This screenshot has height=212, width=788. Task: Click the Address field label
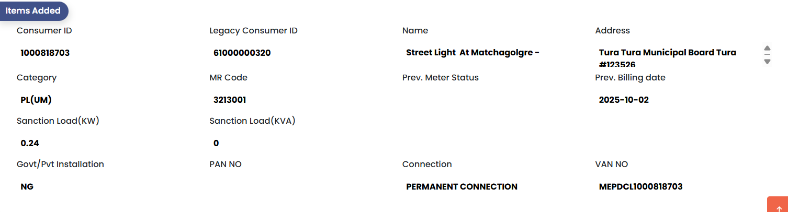612,31
